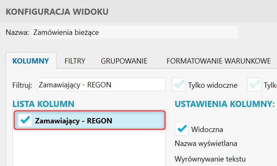
Task: Focus the Filtruj search input
Action: [x=101, y=85]
